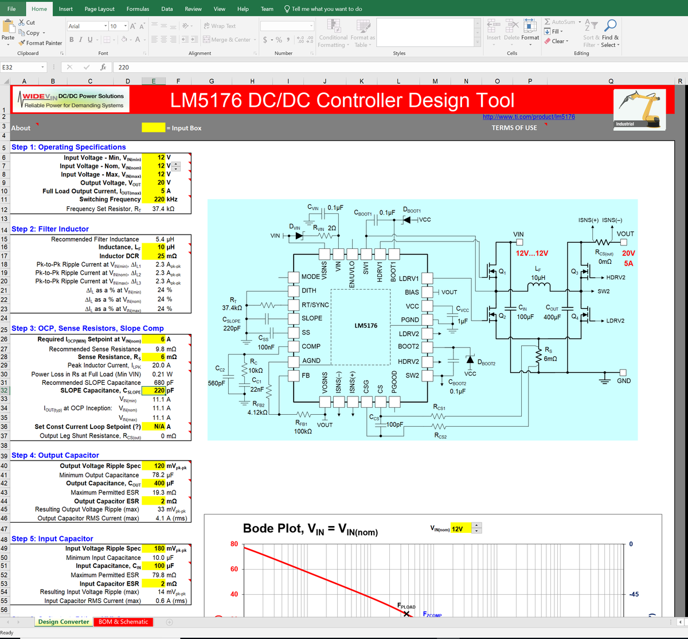Select the Design Converter sheet tab

(x=64, y=622)
